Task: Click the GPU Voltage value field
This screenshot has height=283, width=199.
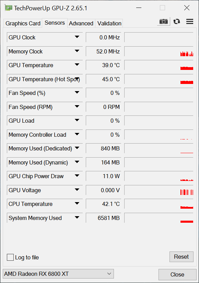Action: click(103, 190)
